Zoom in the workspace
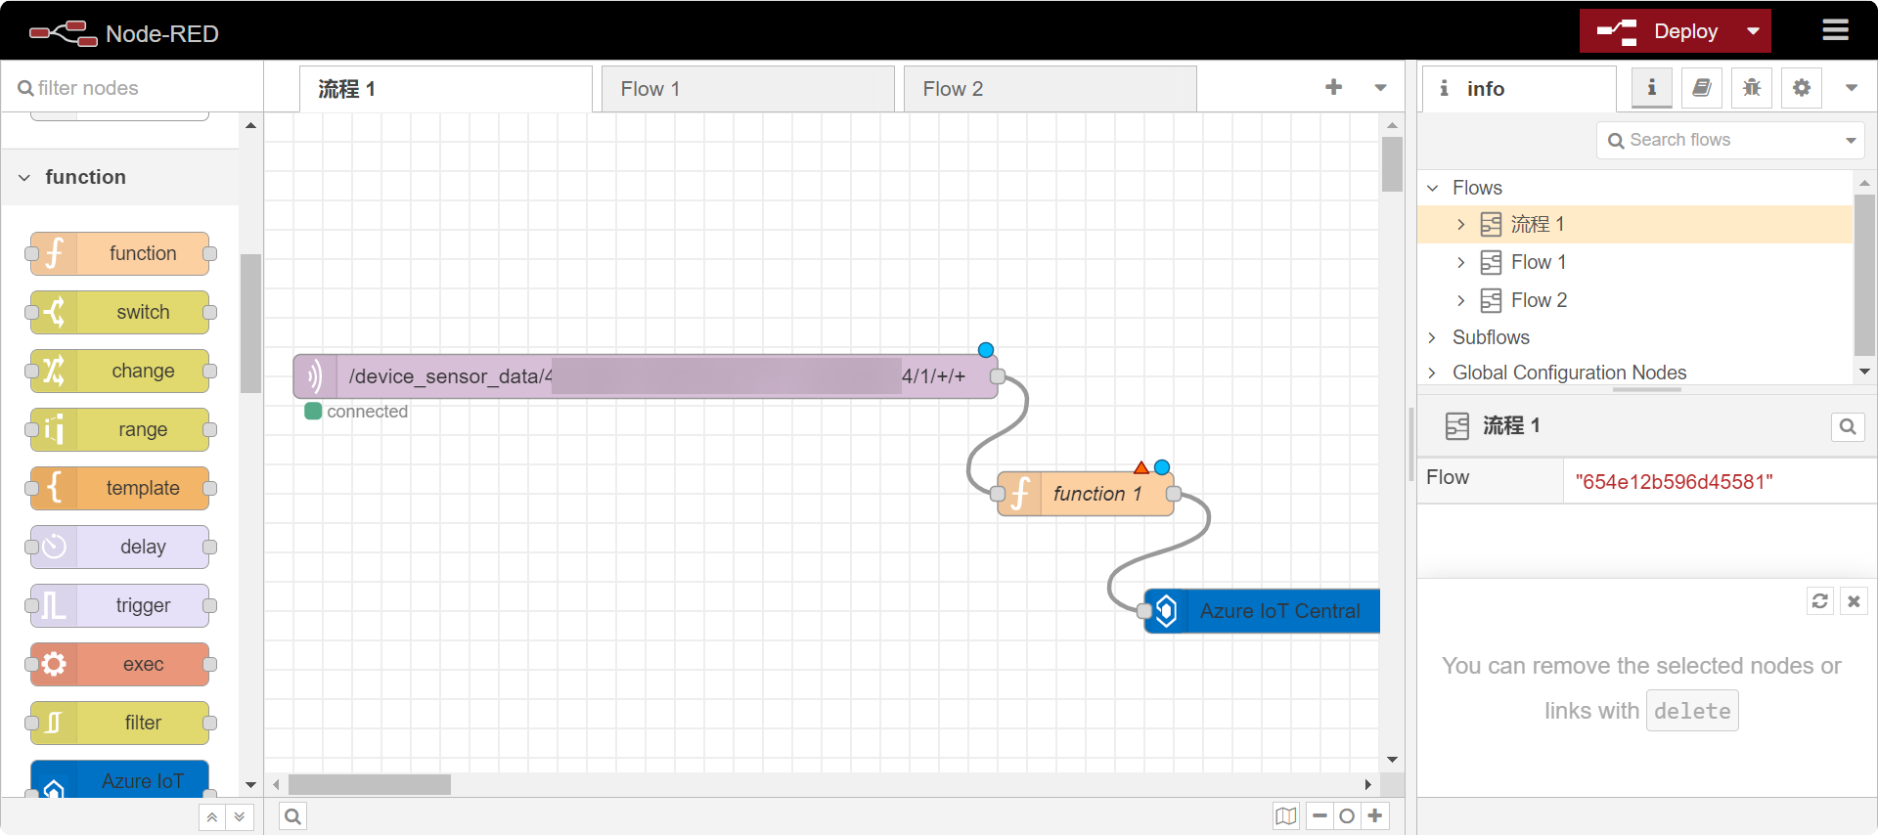 pyautogui.click(x=1375, y=816)
